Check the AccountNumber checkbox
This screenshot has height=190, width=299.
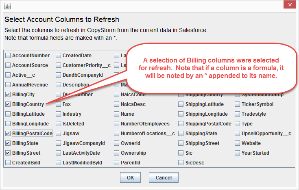tap(8, 56)
